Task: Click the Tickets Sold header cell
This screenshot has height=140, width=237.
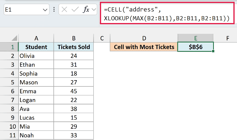Action: pyautogui.click(x=73, y=47)
